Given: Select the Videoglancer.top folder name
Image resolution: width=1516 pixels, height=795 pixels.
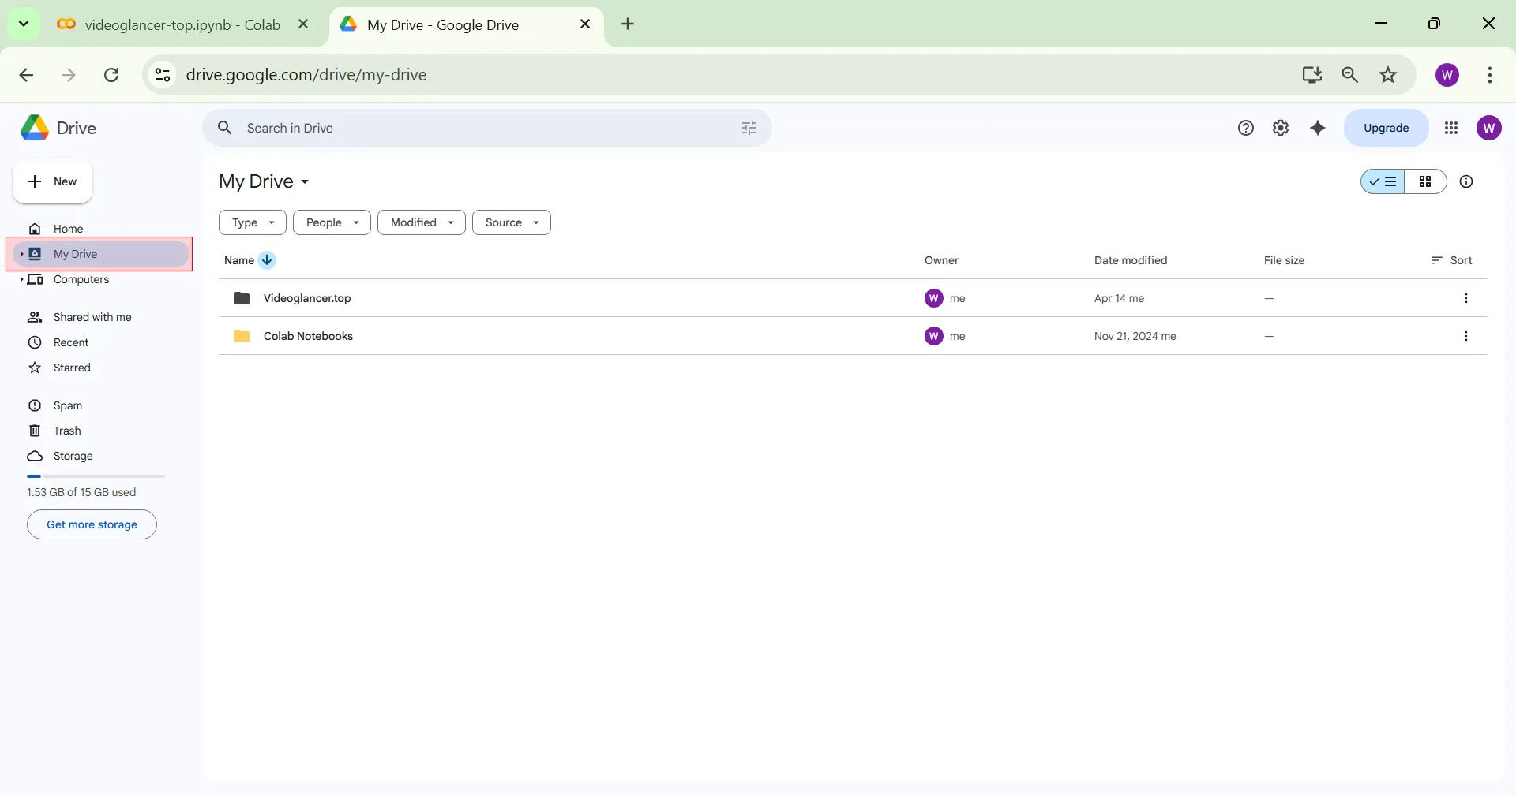Looking at the screenshot, I should click(x=307, y=298).
